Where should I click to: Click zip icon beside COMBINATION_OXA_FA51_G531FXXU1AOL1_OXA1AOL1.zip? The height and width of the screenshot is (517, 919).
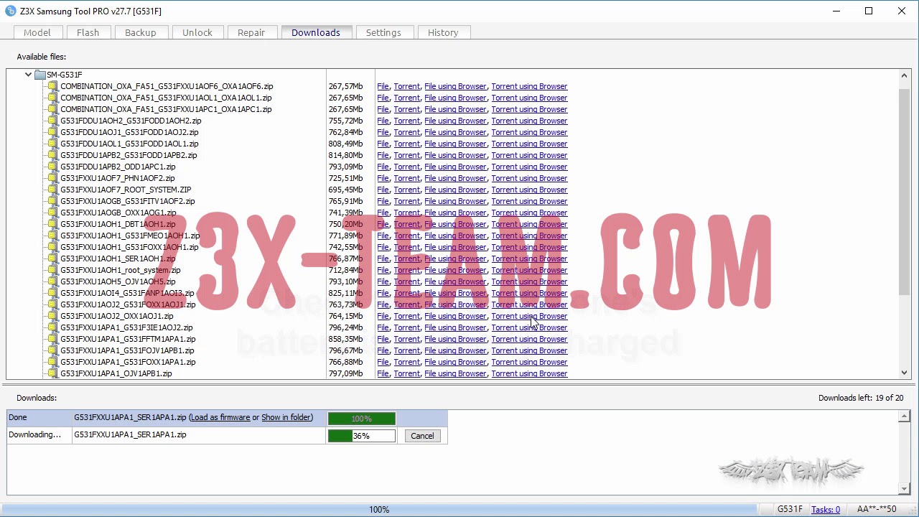[52, 98]
